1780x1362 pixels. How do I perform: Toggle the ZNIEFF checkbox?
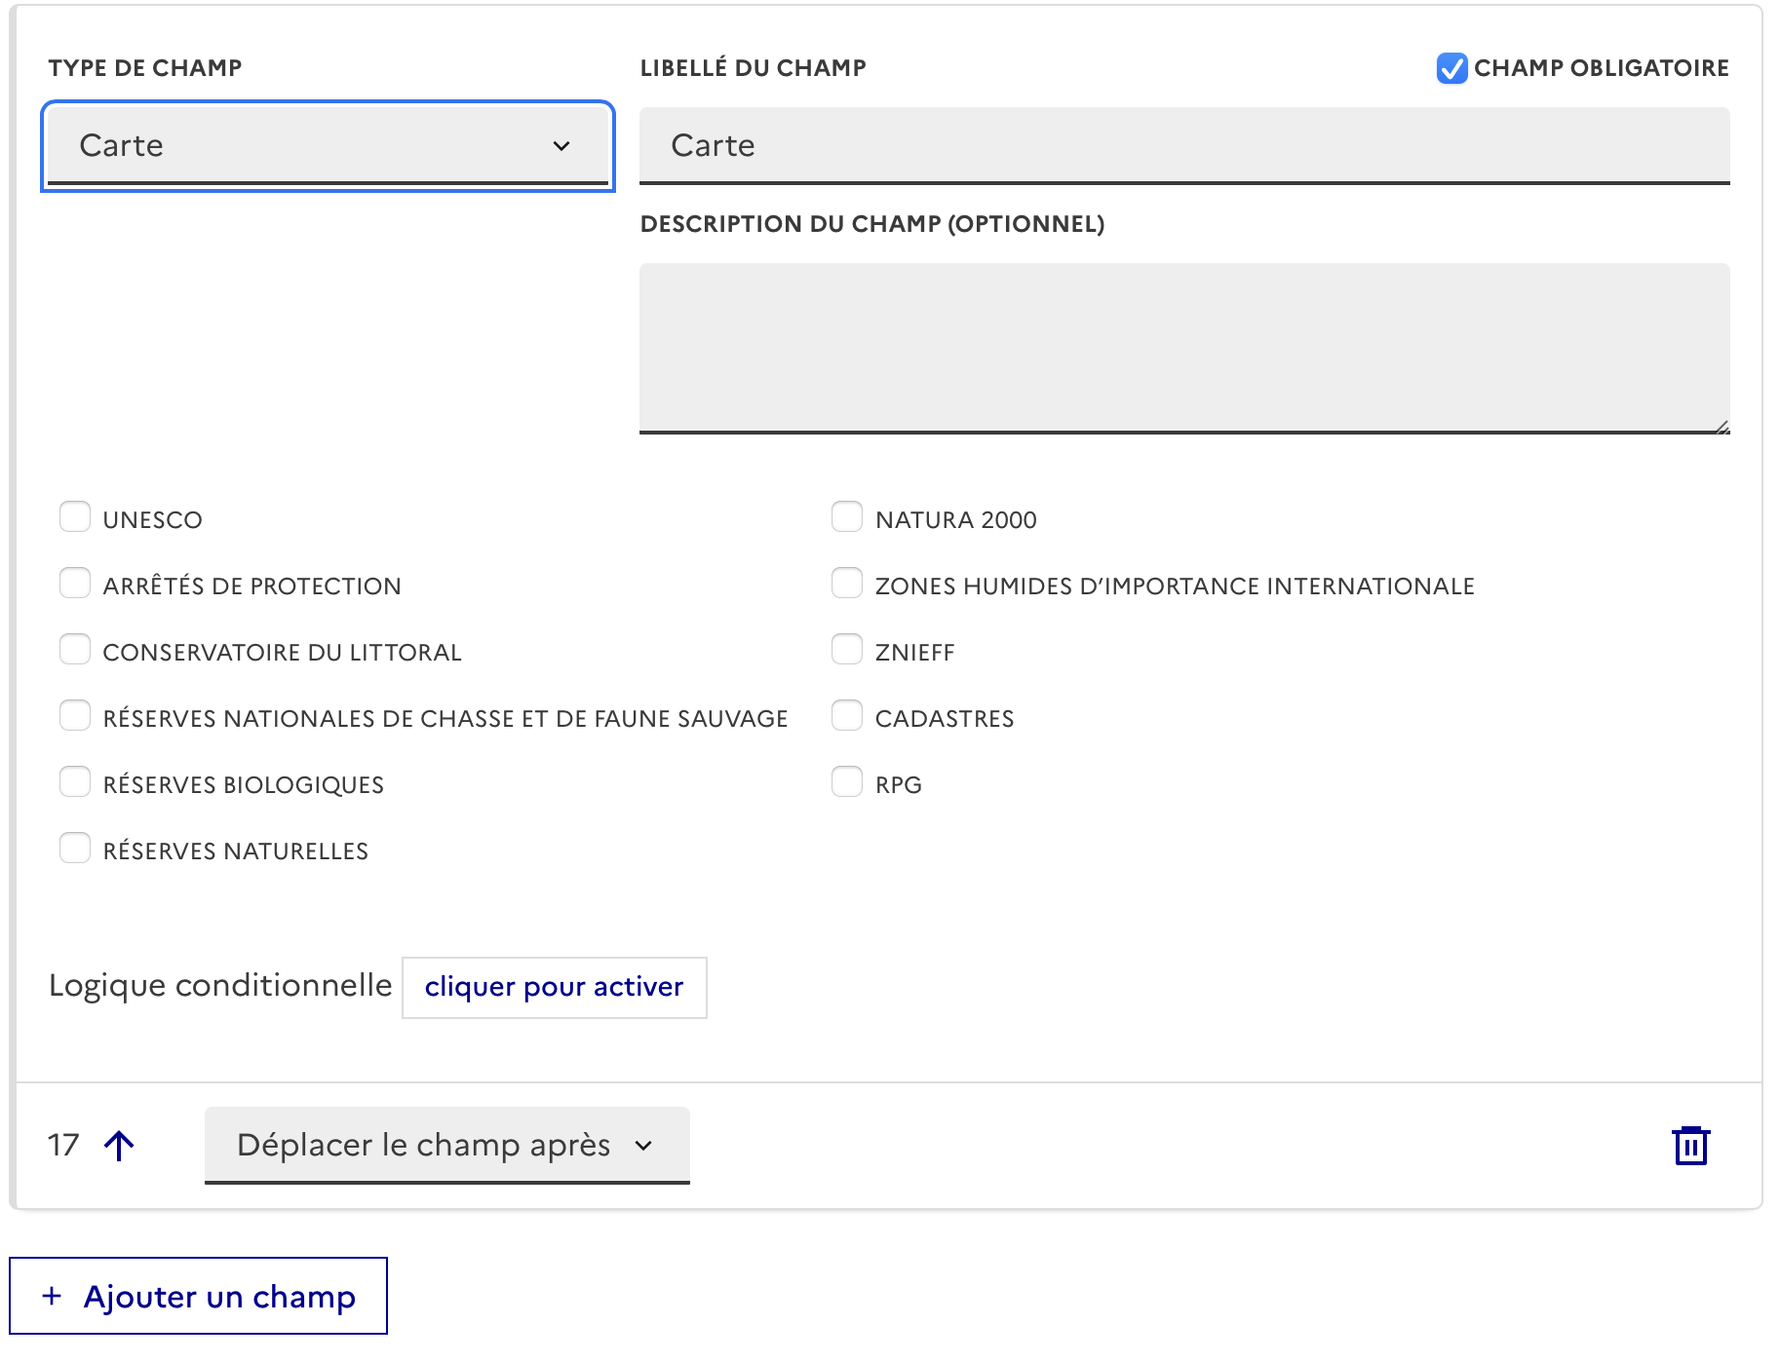[x=846, y=650]
